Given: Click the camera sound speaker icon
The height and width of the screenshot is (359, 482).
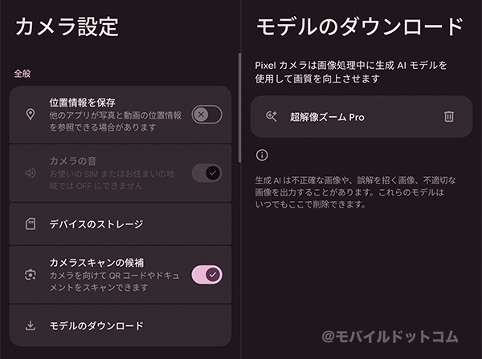Looking at the screenshot, I should (x=31, y=173).
